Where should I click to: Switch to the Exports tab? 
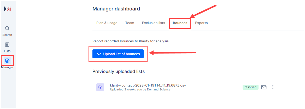click(201, 23)
